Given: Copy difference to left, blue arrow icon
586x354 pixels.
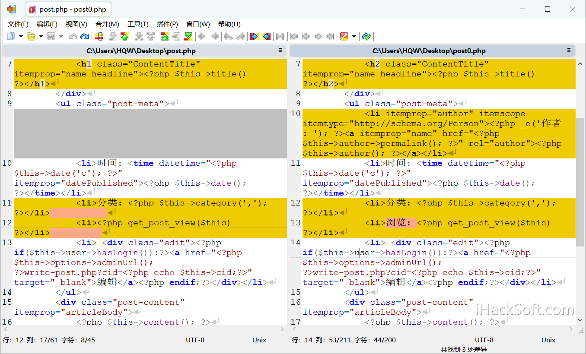Looking at the screenshot, I should tap(267, 36).
